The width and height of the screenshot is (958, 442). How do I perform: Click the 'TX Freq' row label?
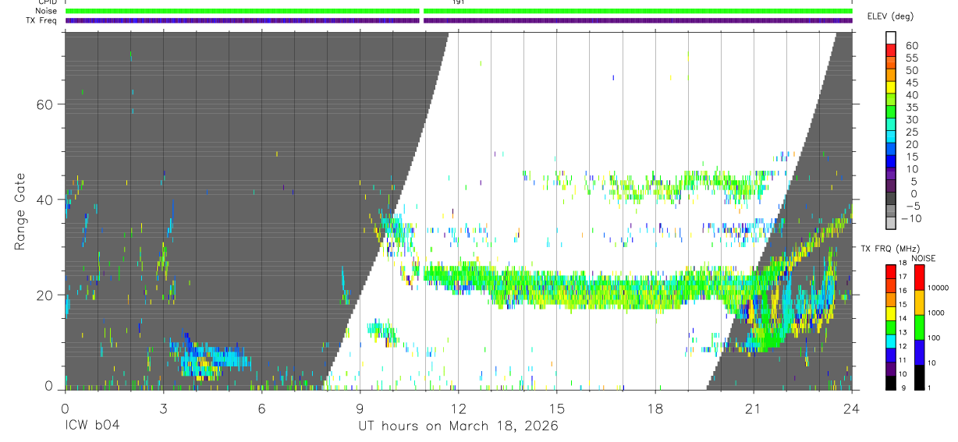click(x=42, y=20)
